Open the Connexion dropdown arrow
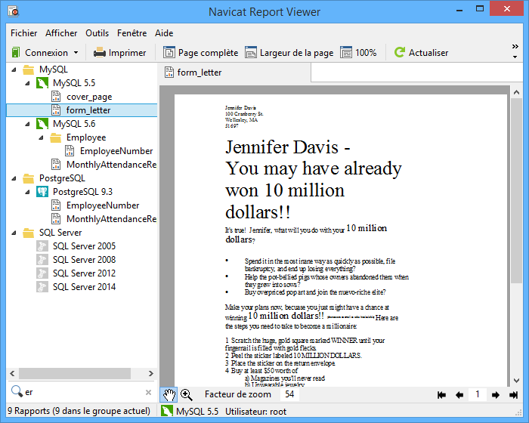 click(76, 53)
